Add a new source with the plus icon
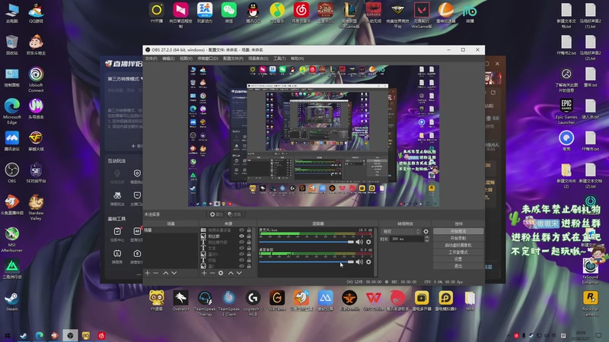Image resolution: width=609 pixels, height=342 pixels. (204, 273)
